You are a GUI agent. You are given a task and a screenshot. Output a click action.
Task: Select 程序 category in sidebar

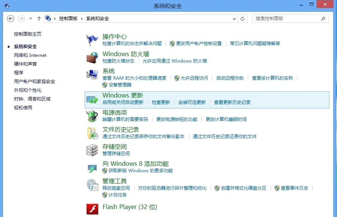point(19,72)
